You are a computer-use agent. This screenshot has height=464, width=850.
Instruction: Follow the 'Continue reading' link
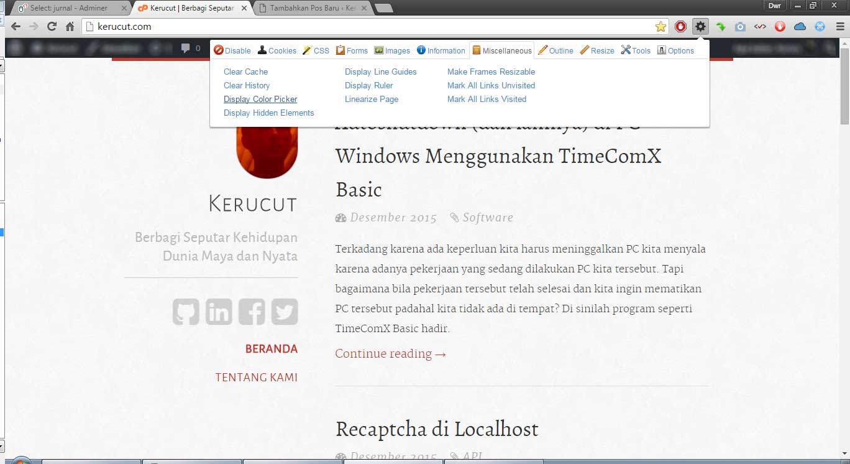[390, 353]
